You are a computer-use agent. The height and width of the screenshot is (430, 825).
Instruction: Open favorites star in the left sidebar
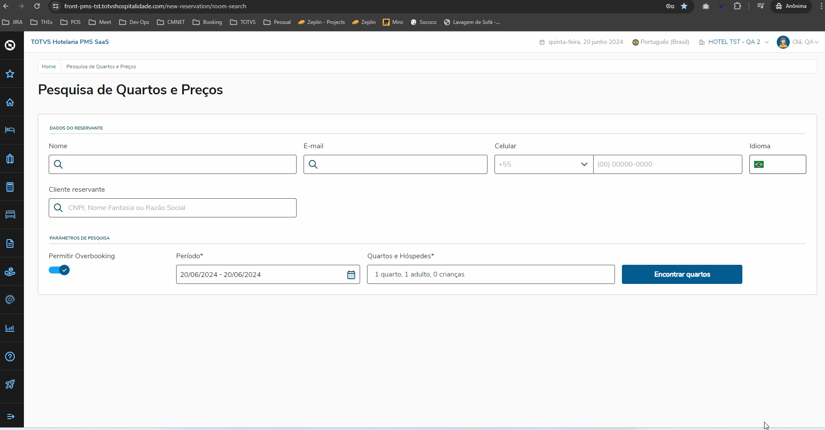tap(10, 74)
